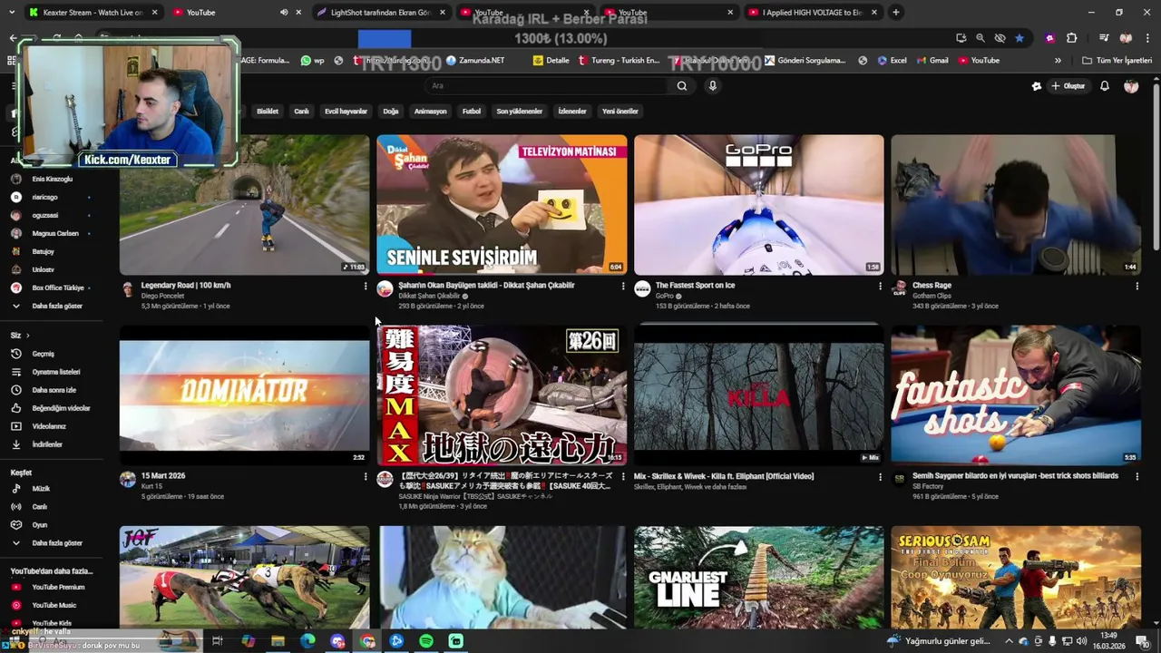Open the account avatar menu

1131,86
